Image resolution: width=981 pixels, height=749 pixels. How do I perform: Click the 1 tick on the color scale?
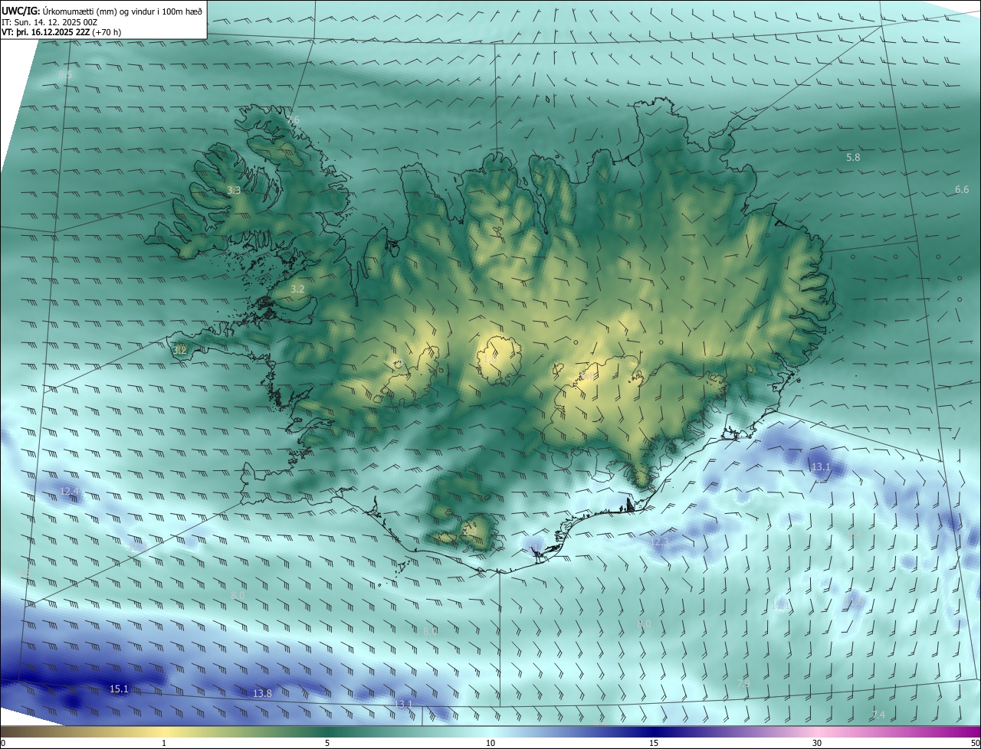tap(164, 743)
